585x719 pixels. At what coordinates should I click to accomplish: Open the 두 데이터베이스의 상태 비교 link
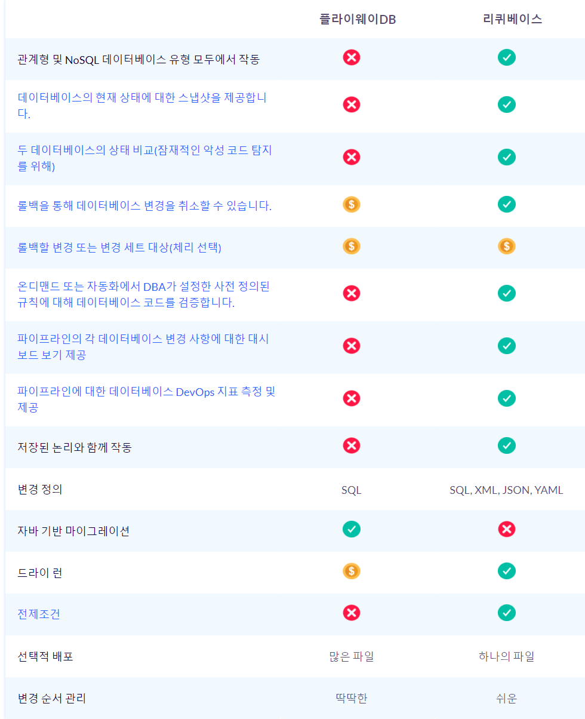[x=144, y=150]
